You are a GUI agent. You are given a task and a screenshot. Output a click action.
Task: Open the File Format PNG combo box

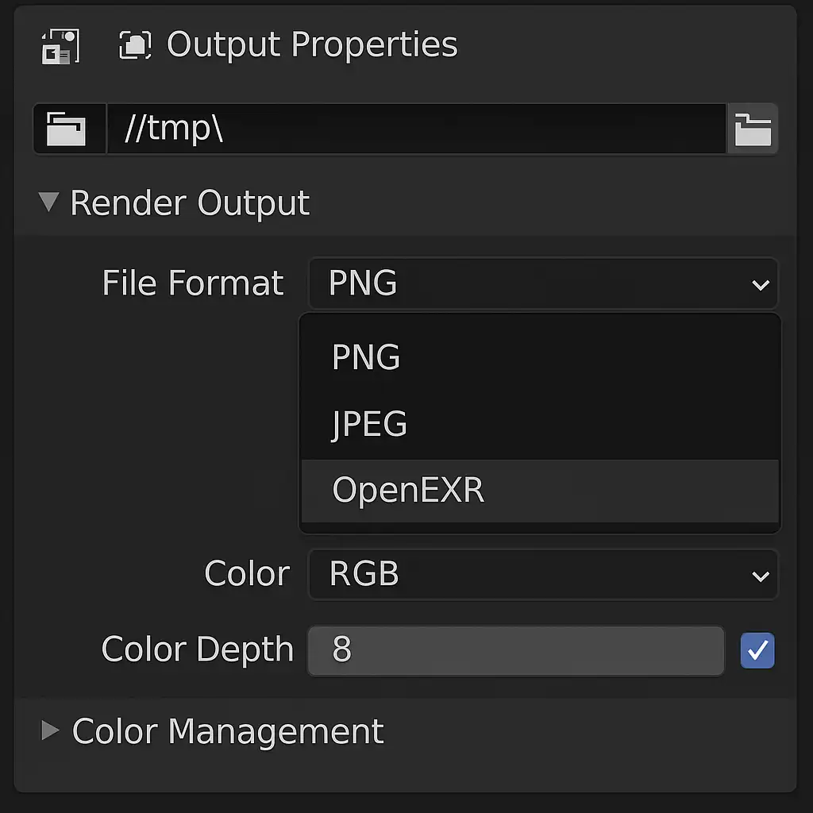(543, 283)
